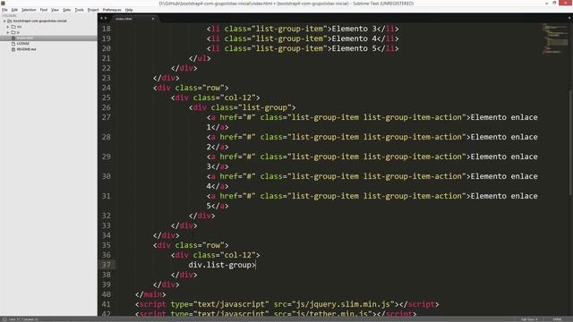Open README.md in the sidebar
Screen dimensions: 573x322
coord(26,49)
